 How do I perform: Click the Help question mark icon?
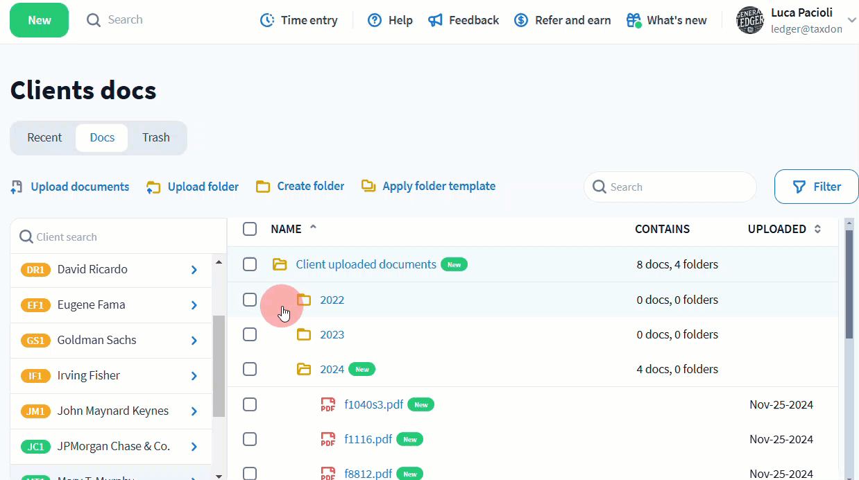click(375, 20)
